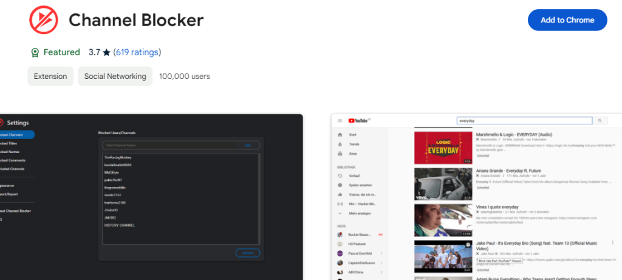622x280 pixels.
Task: Click the X block icon beside Marshmello
Action: 478,140
